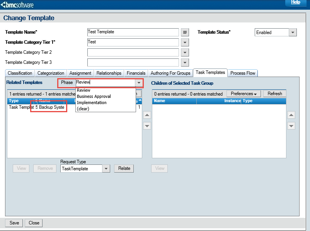The width and height of the screenshot is (310, 231).
Task: Switch to the Classification tab
Action: pos(20,73)
